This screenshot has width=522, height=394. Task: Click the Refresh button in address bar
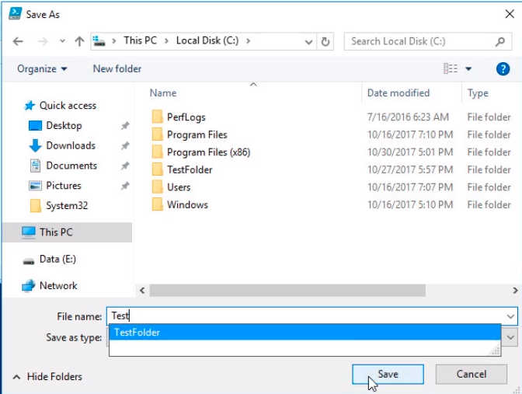point(325,41)
